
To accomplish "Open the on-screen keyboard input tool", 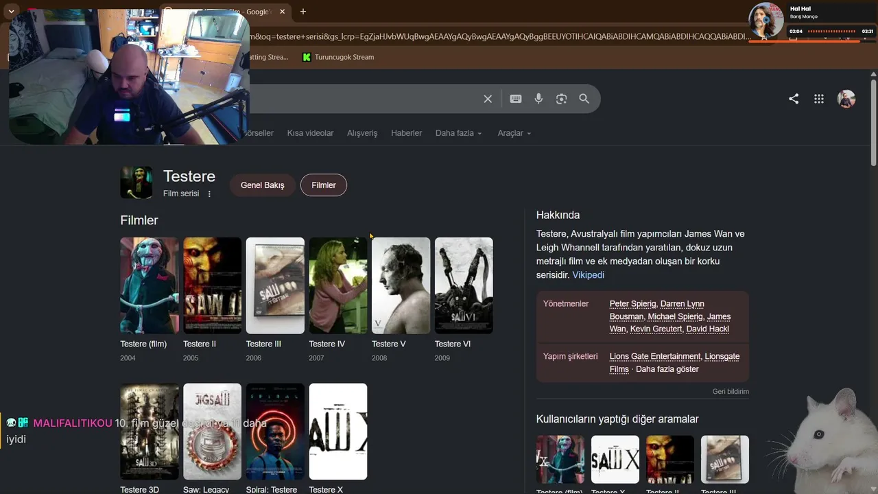I will tap(516, 99).
